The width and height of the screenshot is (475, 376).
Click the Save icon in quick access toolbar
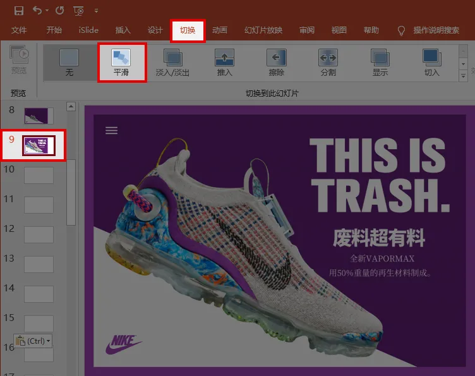(19, 11)
